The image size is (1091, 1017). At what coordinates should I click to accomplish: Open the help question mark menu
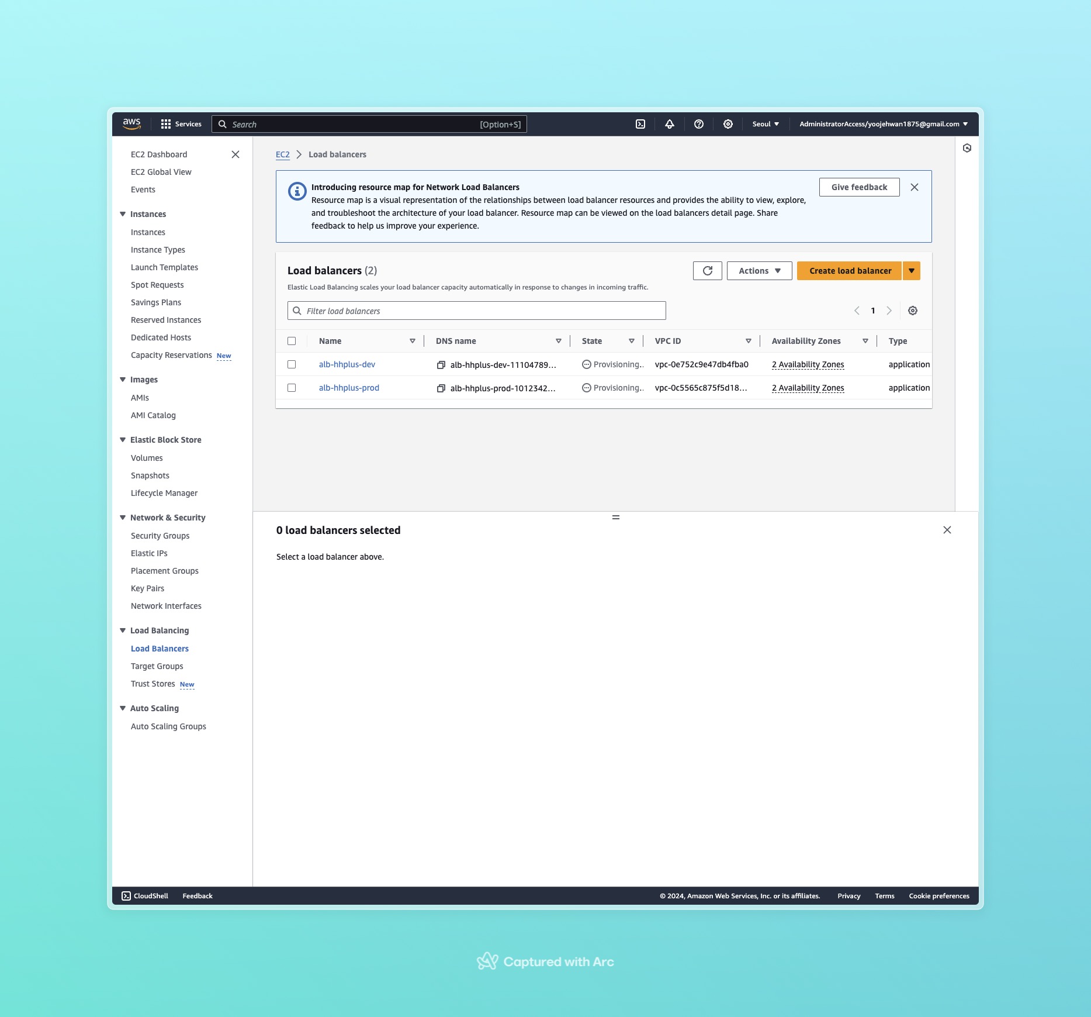(699, 124)
